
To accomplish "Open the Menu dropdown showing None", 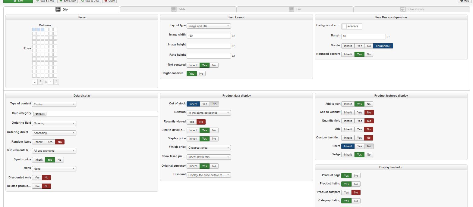I will point(54,169).
